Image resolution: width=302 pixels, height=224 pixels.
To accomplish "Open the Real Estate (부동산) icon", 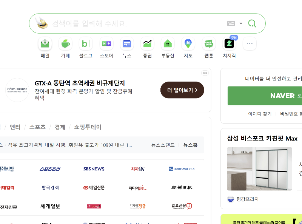I will (167, 43).
